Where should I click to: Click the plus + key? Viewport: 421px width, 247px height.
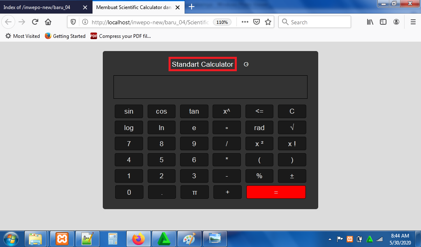coord(227,192)
